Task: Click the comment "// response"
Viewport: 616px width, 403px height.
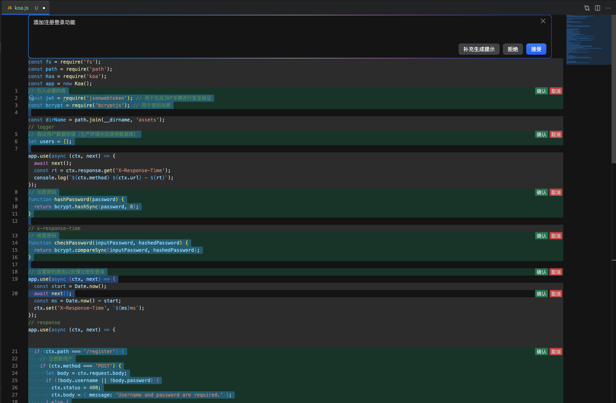Action: pyautogui.click(x=44, y=323)
